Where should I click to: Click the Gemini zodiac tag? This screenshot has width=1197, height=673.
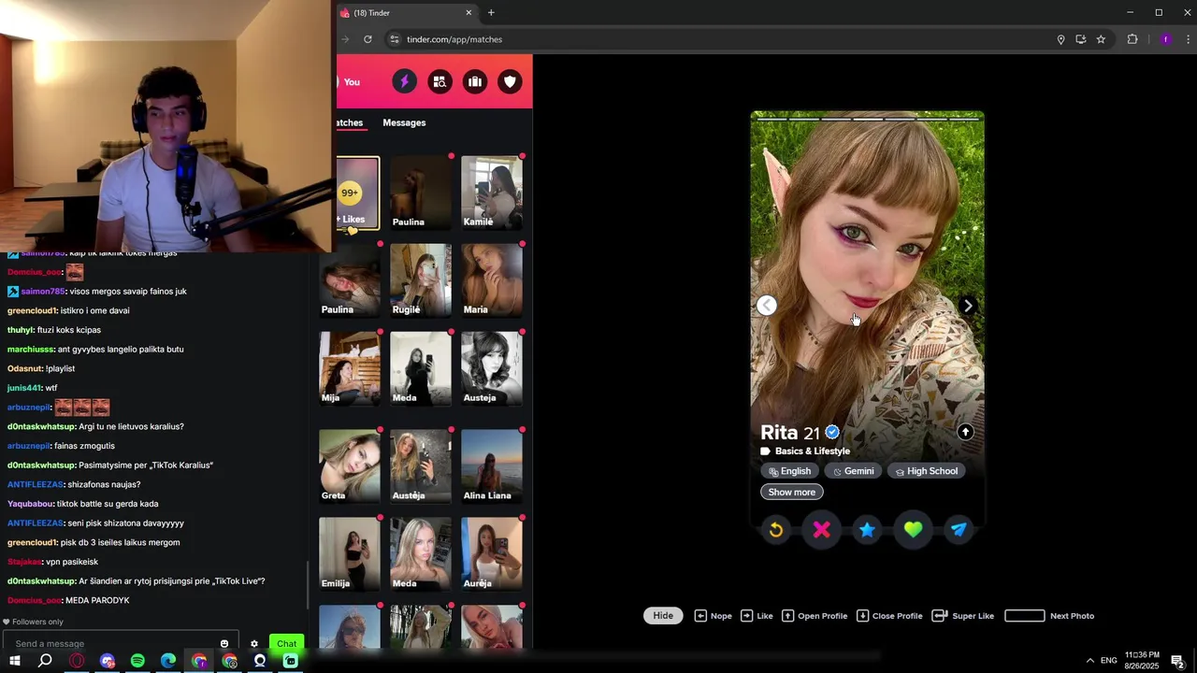(x=853, y=471)
